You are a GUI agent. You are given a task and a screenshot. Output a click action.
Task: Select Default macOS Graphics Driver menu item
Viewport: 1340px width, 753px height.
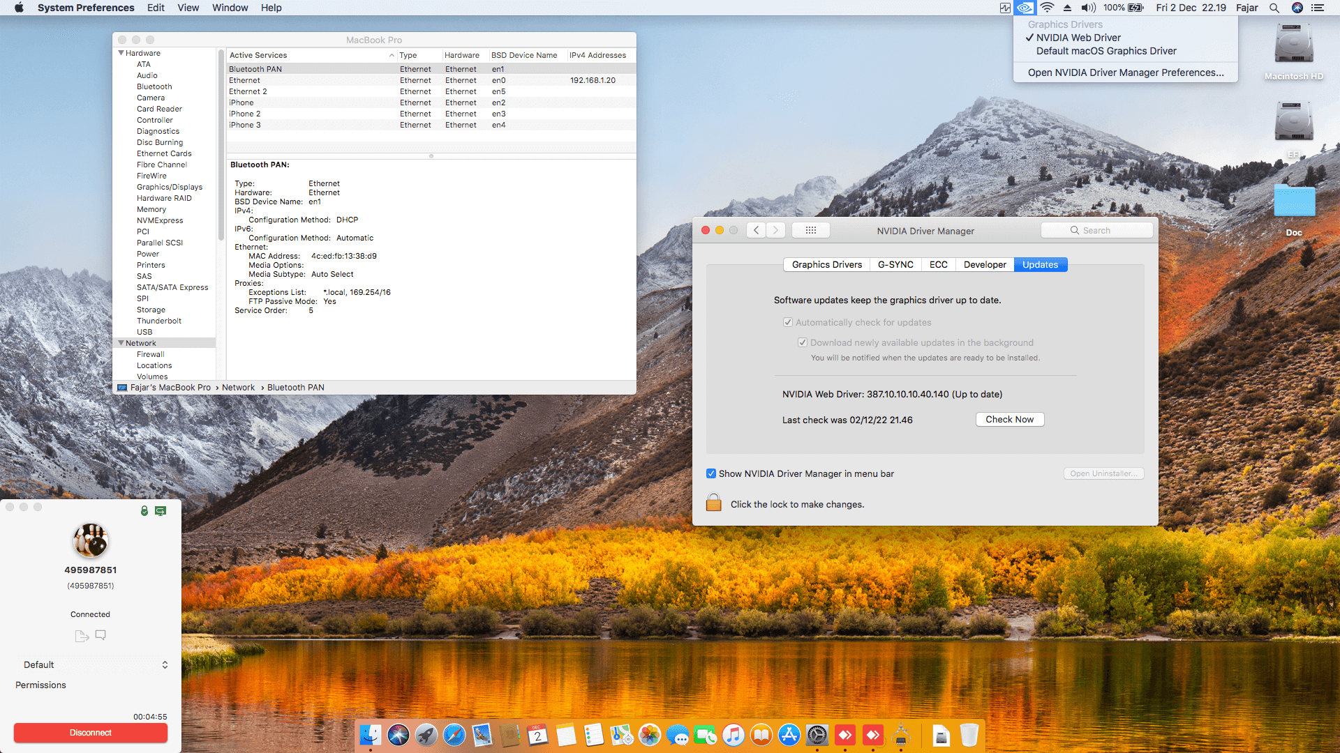[x=1106, y=51]
